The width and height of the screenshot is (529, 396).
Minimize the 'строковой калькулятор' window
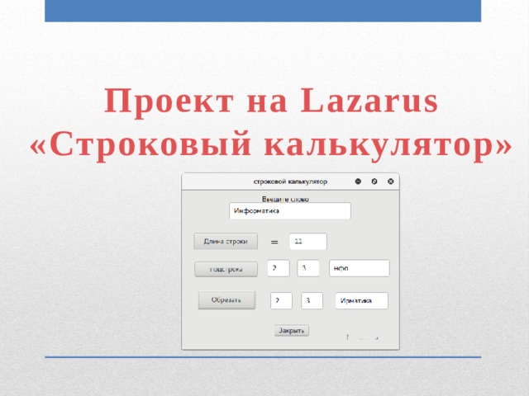pyautogui.click(x=358, y=181)
